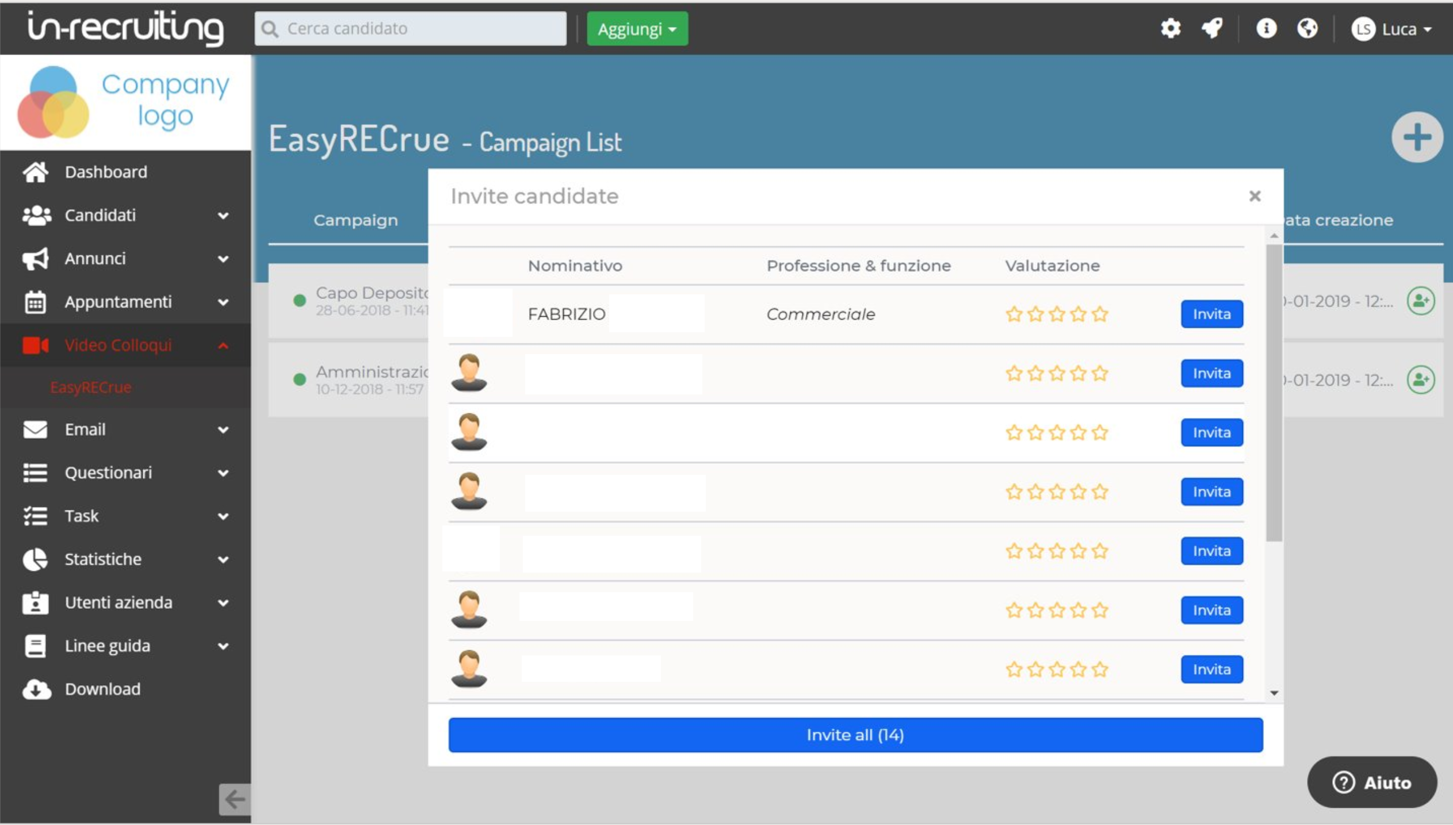Open the Statistiche menu item
Viewport: 1453px width, 825px height.
tap(125, 559)
